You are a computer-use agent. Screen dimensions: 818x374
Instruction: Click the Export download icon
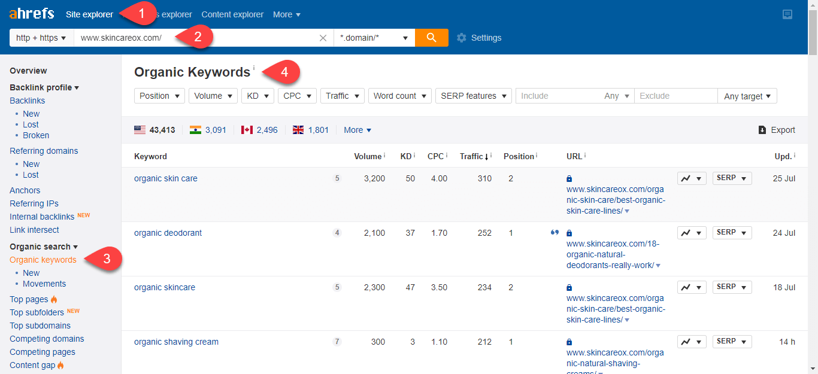(x=762, y=130)
